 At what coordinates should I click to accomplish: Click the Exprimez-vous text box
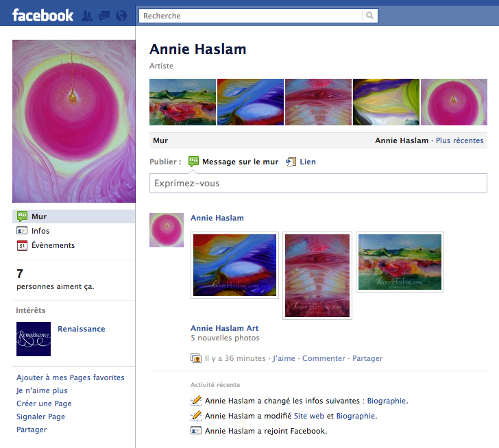pos(318,184)
